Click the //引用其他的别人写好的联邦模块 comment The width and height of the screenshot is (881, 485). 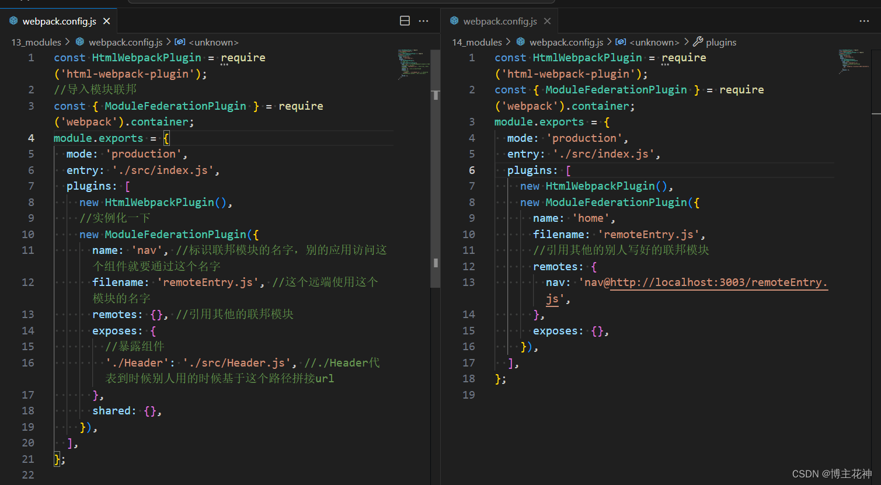pos(621,250)
